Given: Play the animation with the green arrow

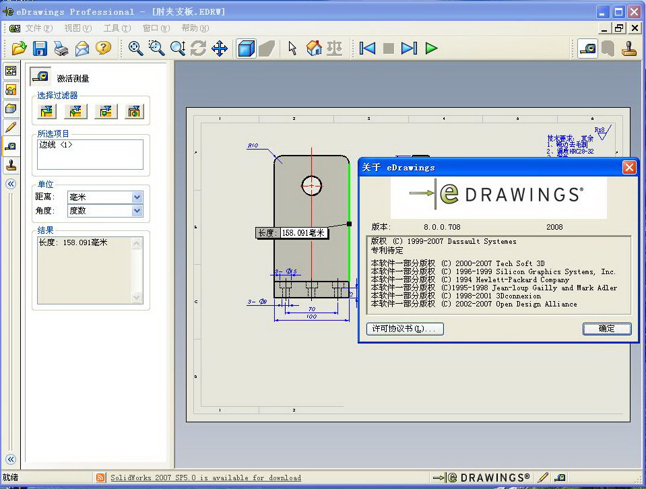Looking at the screenshot, I should (431, 48).
